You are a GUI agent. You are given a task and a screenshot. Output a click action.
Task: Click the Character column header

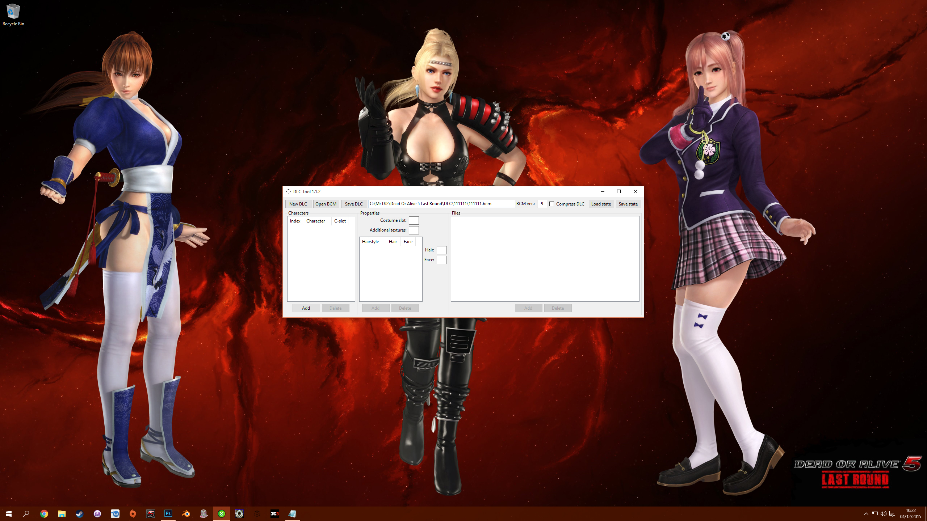315,221
